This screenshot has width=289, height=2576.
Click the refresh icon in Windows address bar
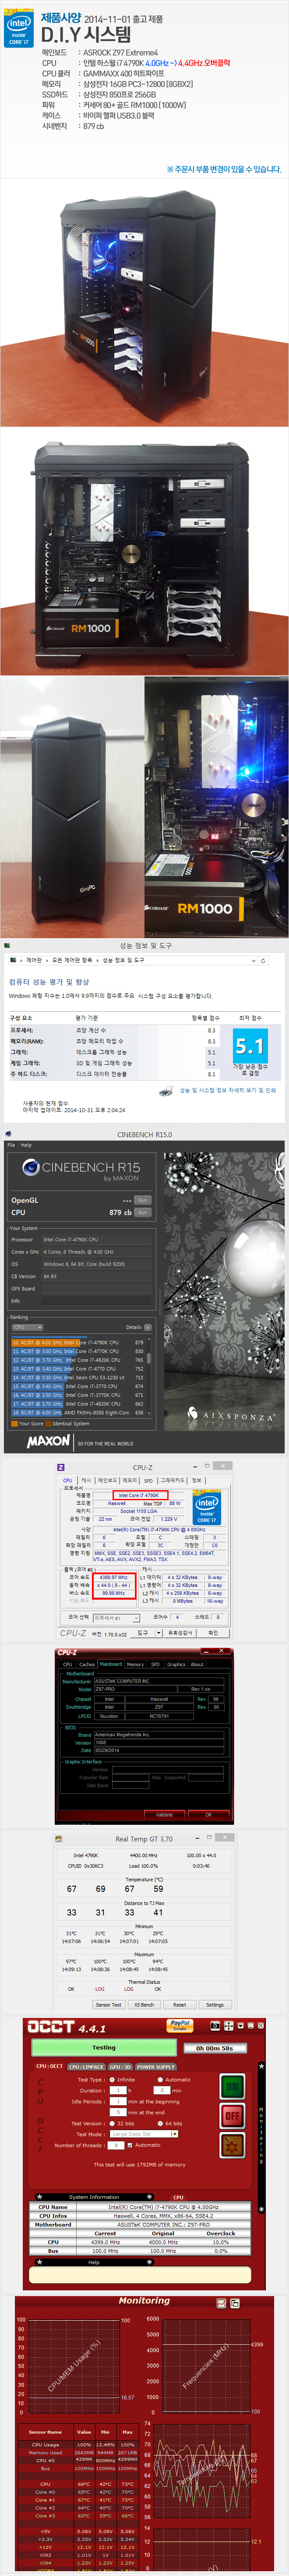pyautogui.click(x=263, y=960)
